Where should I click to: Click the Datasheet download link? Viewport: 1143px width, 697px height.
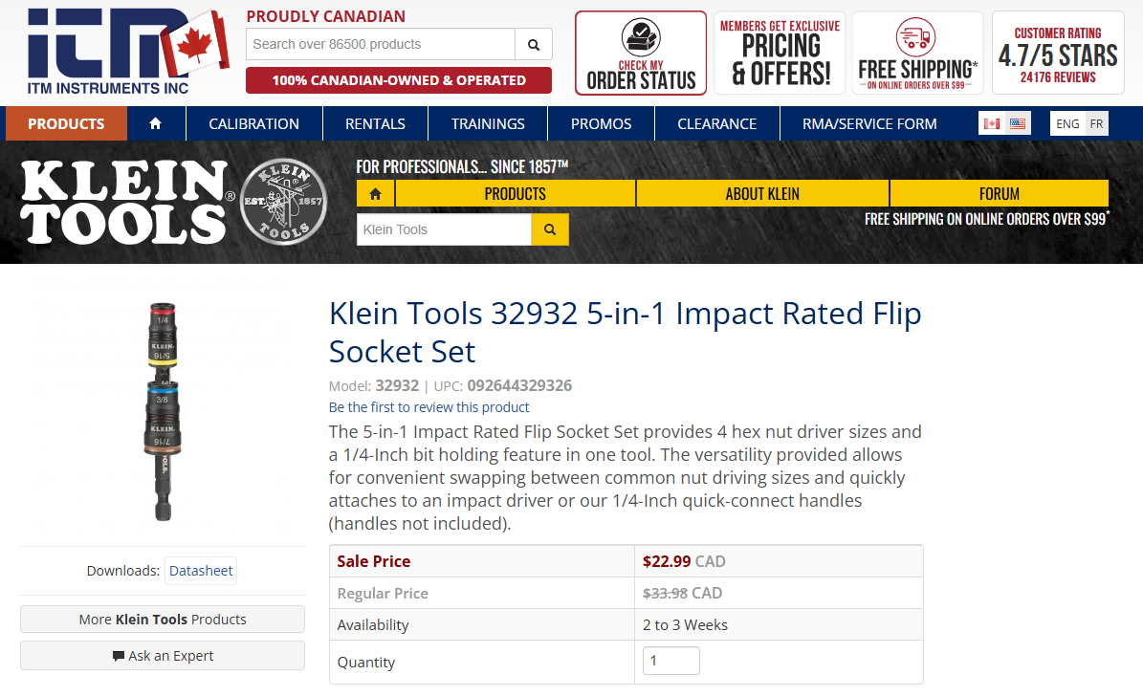click(201, 571)
